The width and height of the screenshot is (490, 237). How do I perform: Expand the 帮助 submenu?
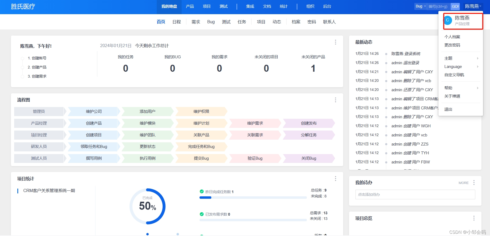coord(461,88)
